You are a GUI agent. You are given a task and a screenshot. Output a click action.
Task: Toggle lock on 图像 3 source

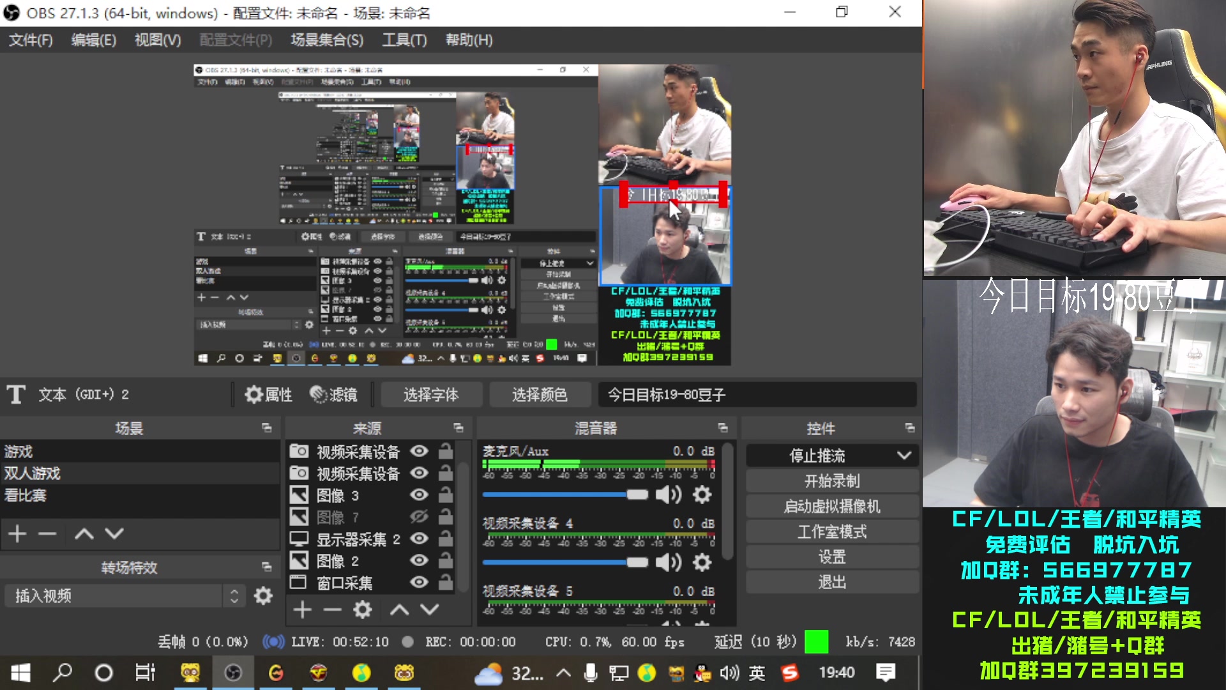[446, 495]
